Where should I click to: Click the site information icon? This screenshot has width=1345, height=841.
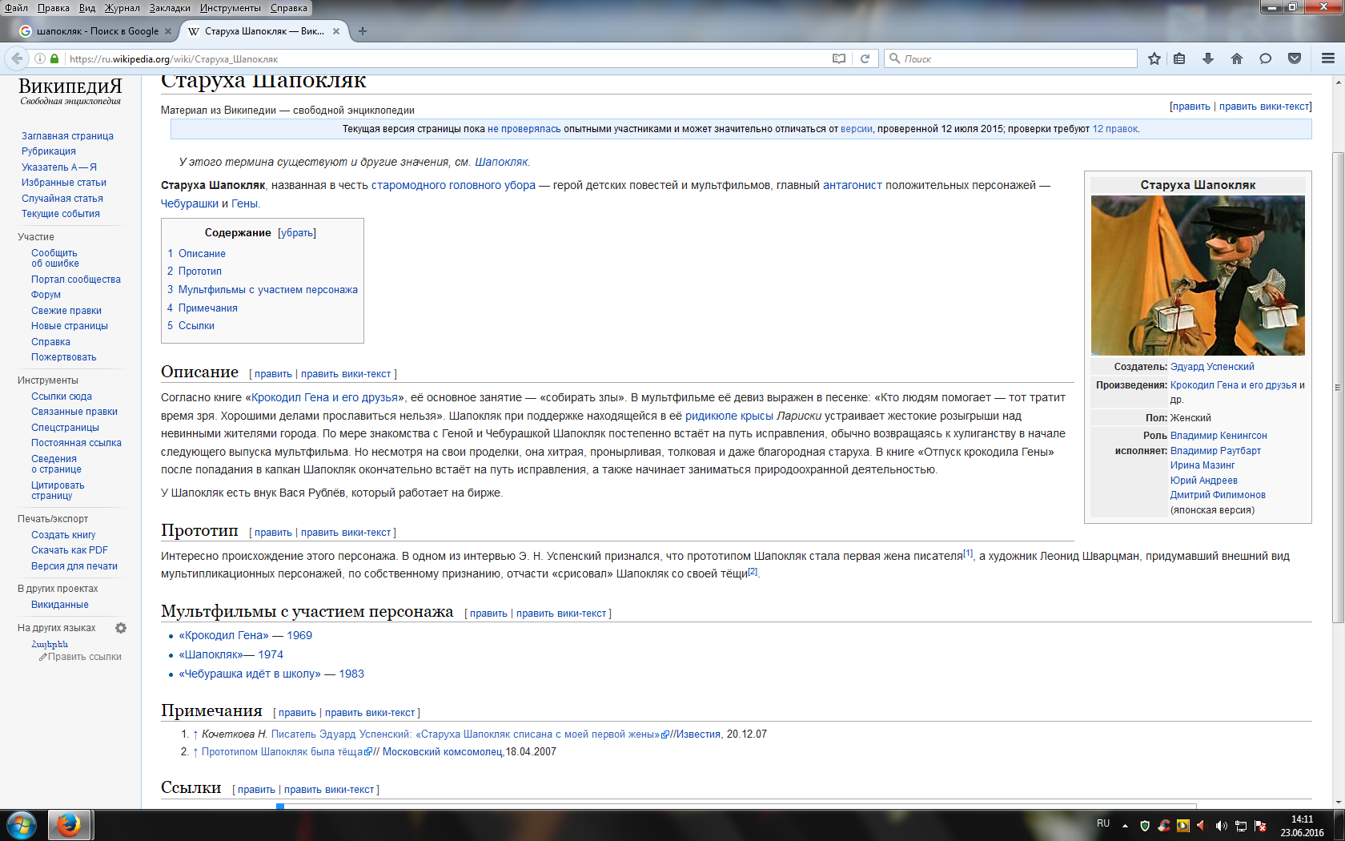tap(39, 58)
